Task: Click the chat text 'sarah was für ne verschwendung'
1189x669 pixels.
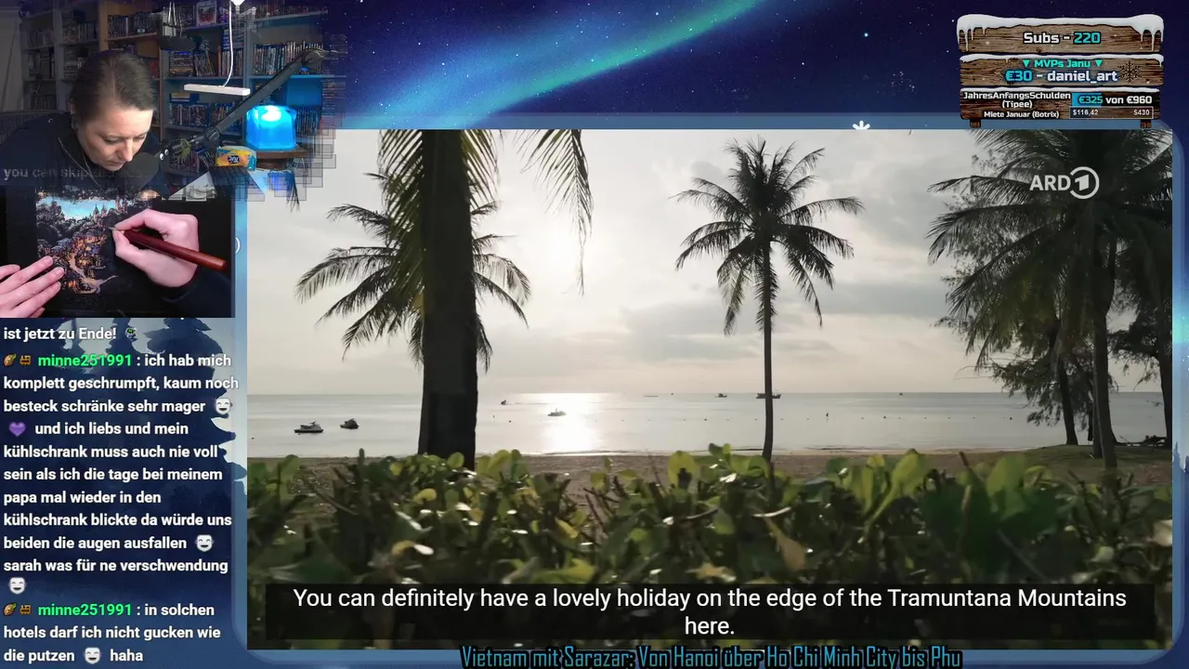Action: coord(115,565)
